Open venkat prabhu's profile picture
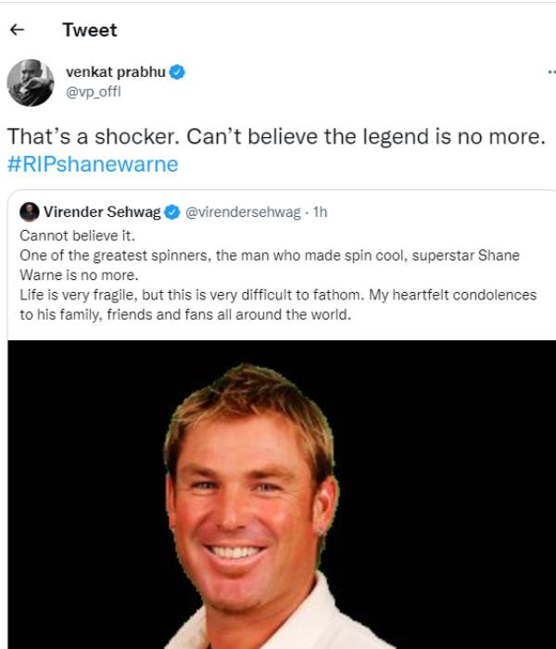This screenshot has height=649, width=556. point(31,83)
